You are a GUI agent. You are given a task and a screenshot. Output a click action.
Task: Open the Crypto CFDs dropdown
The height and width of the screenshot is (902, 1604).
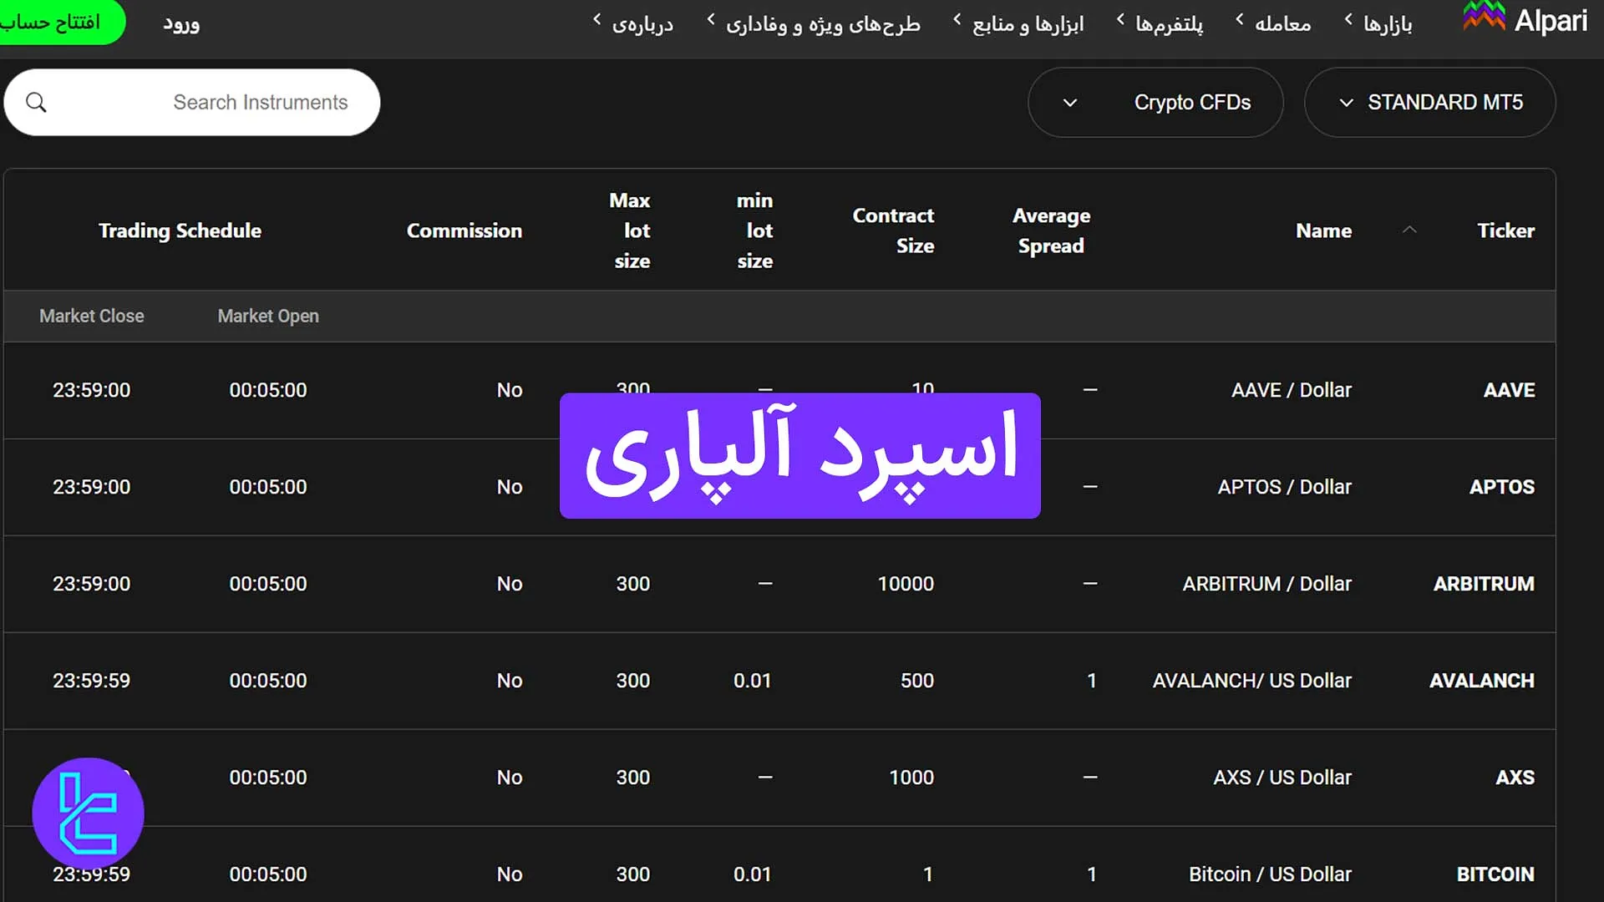(x=1155, y=102)
